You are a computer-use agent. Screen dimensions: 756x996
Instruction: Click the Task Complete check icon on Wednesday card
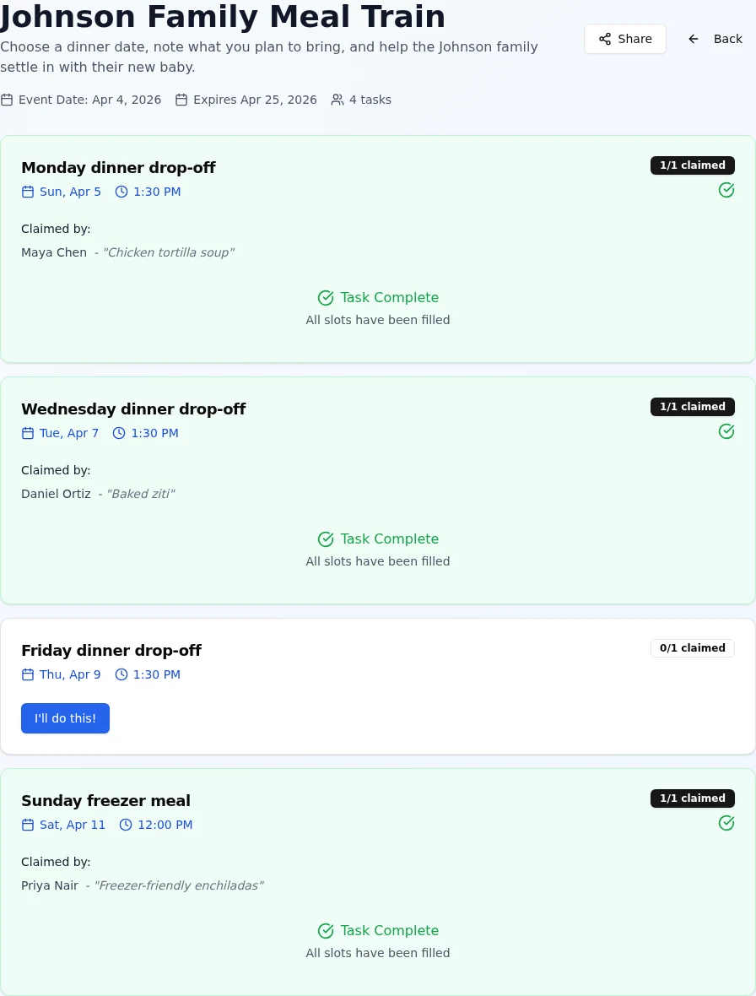click(326, 539)
